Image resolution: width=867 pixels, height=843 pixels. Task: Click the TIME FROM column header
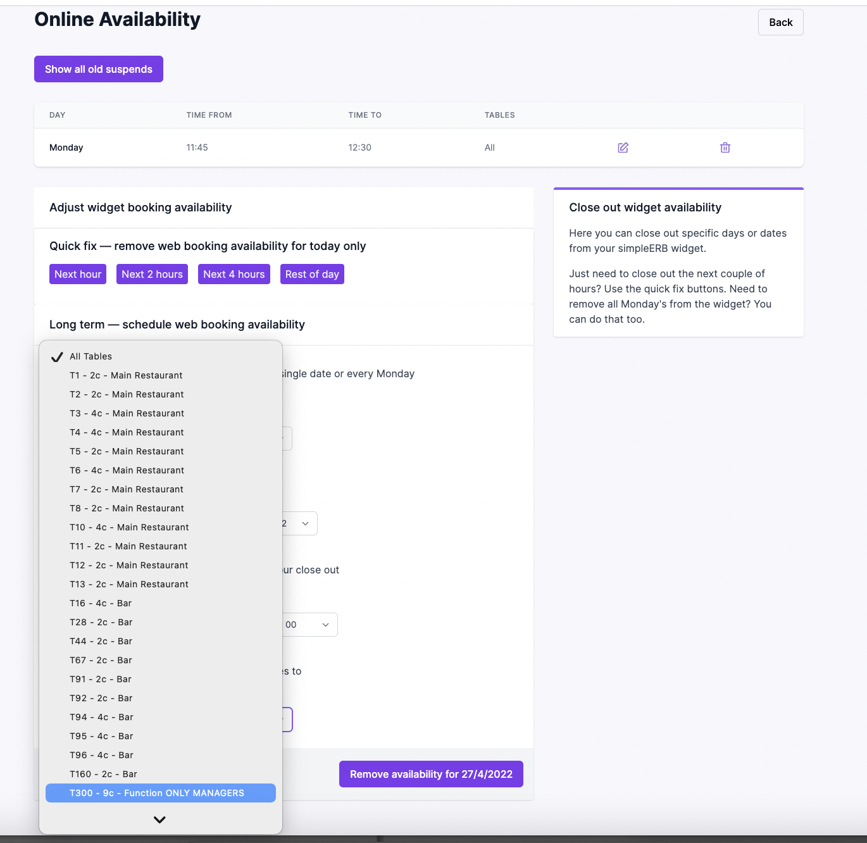[209, 115]
